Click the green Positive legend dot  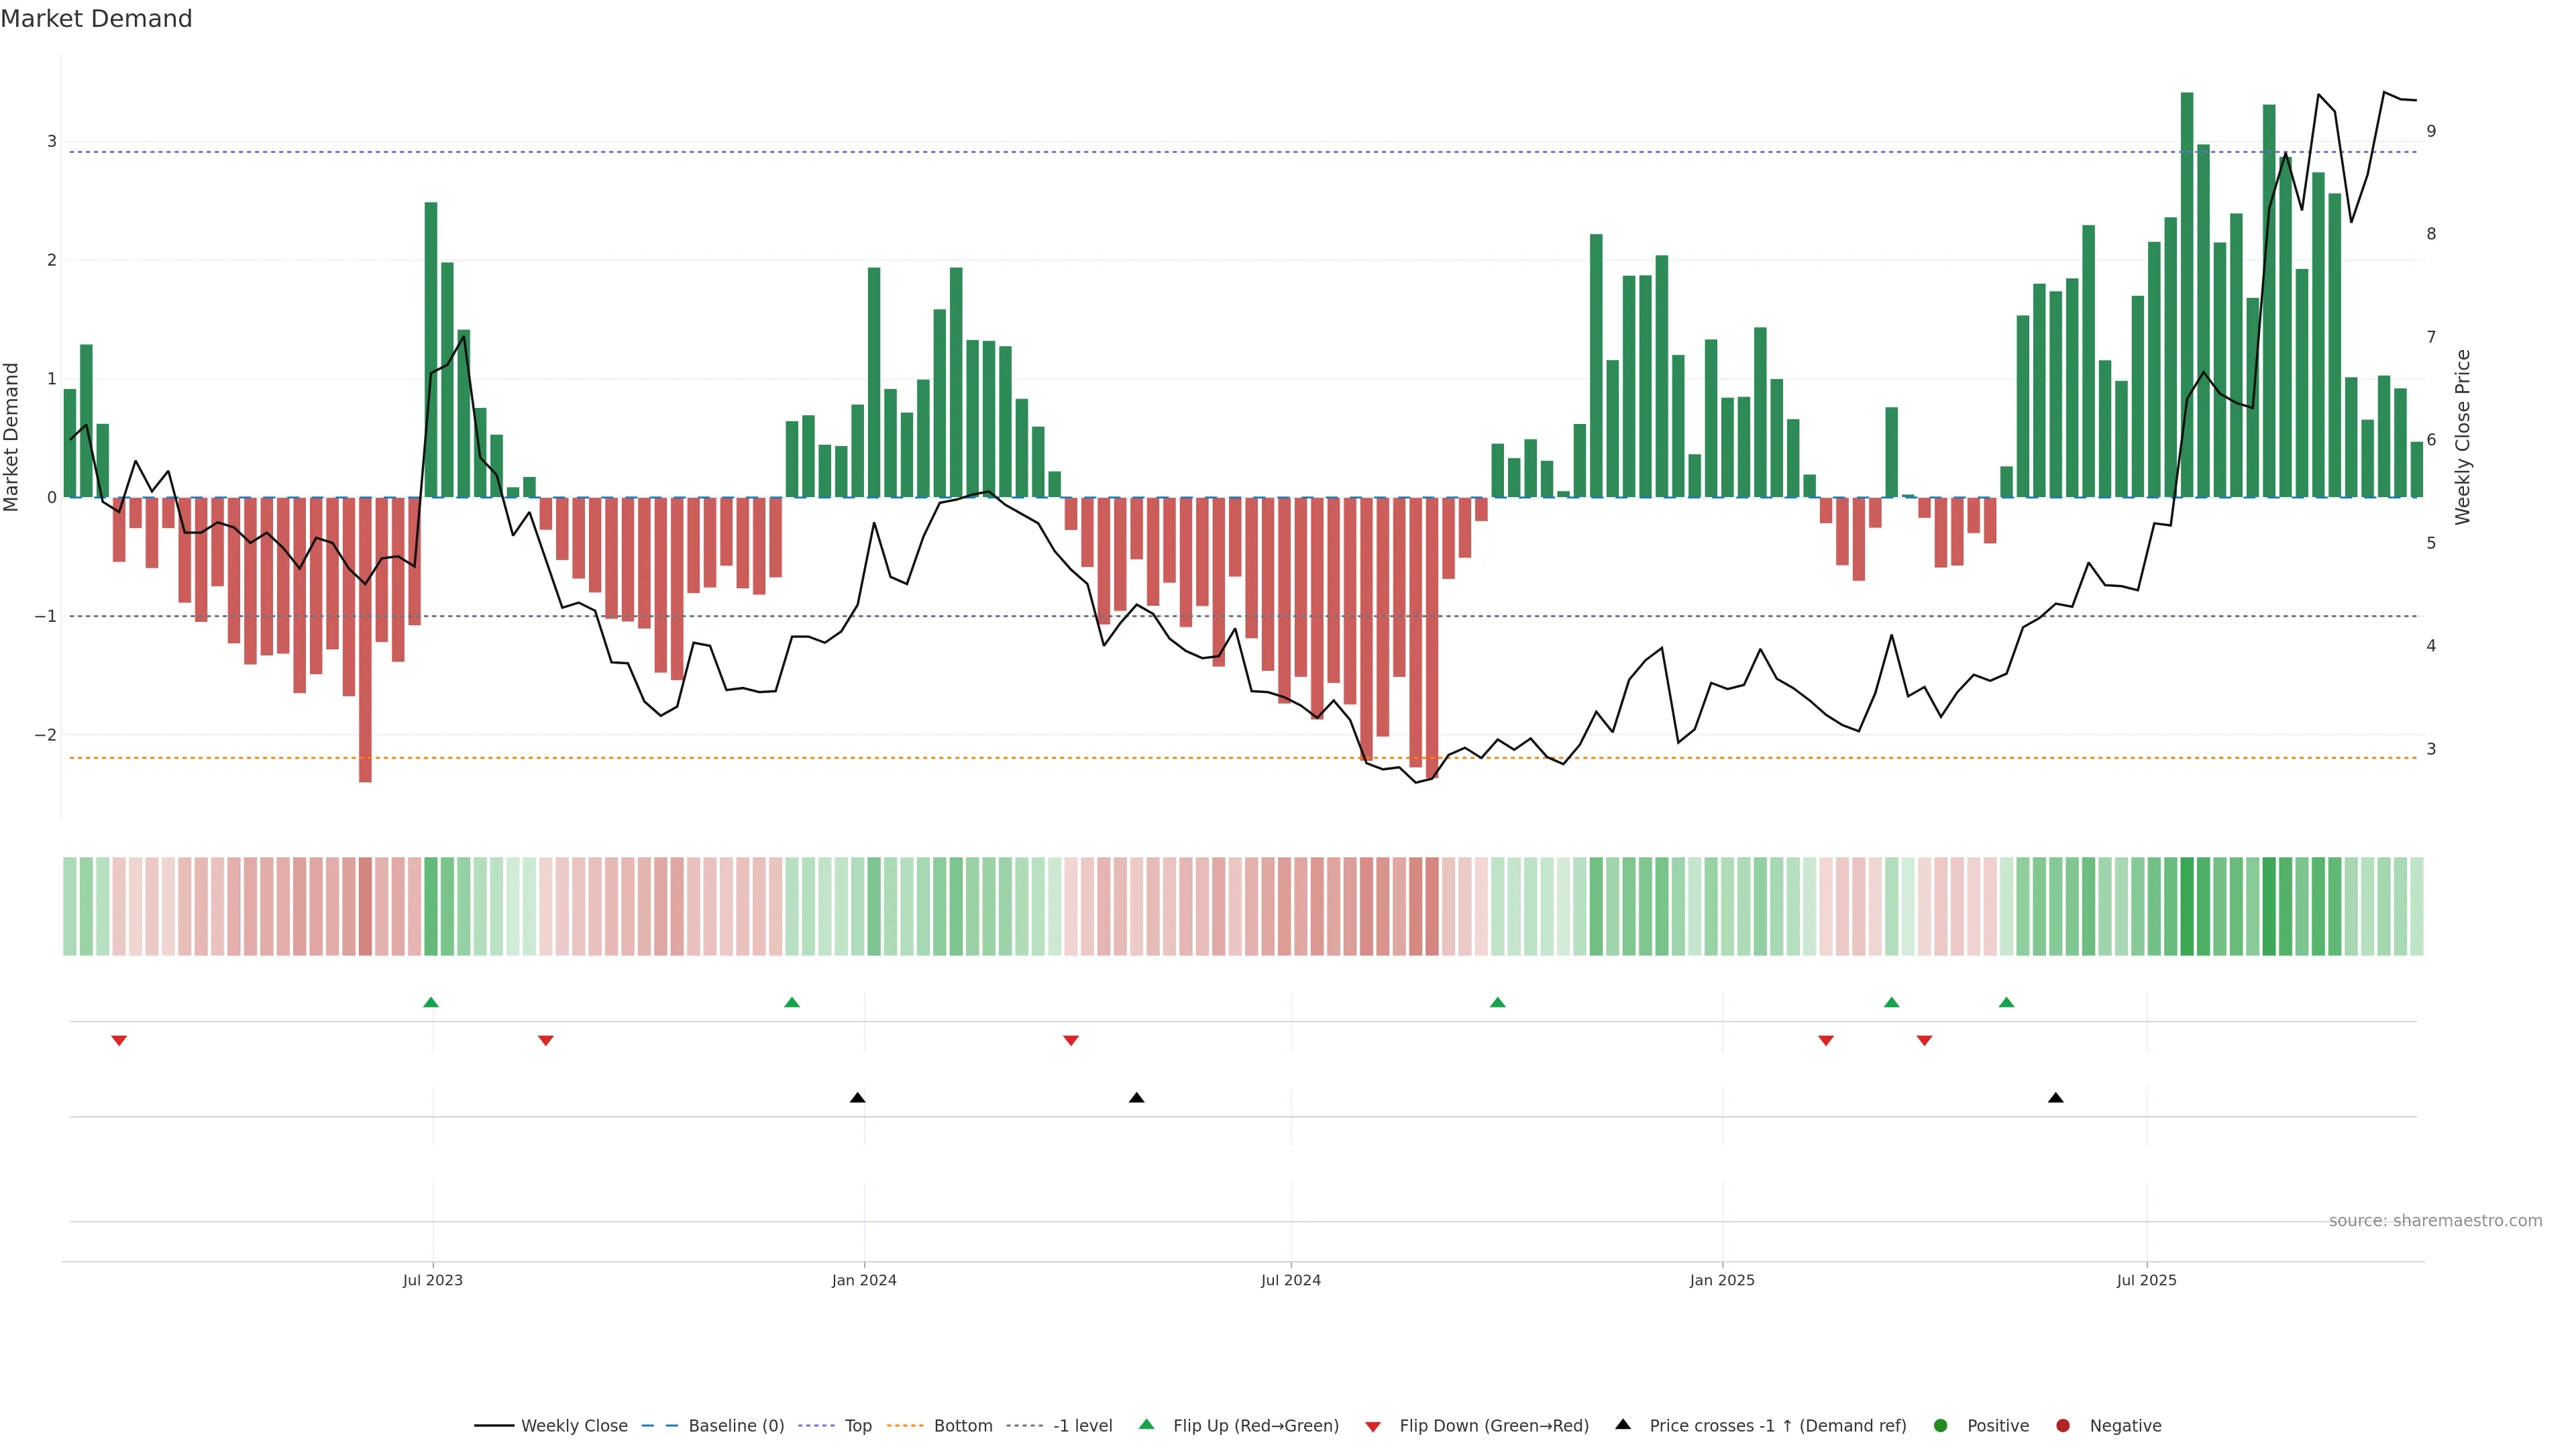tap(1941, 1426)
